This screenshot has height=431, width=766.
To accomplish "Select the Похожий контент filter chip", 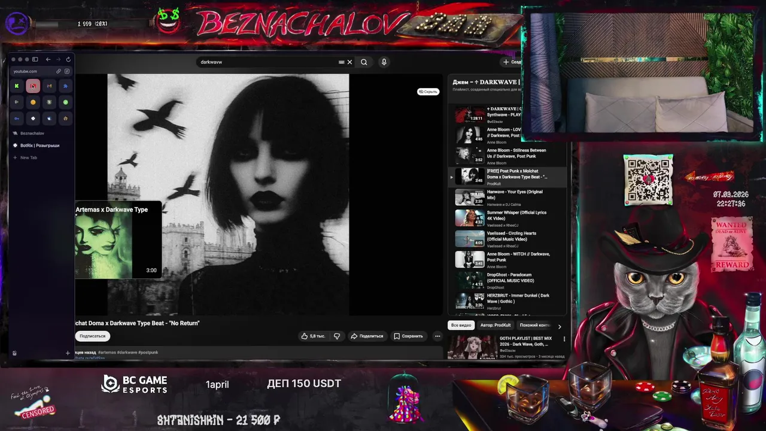I will click(534, 326).
